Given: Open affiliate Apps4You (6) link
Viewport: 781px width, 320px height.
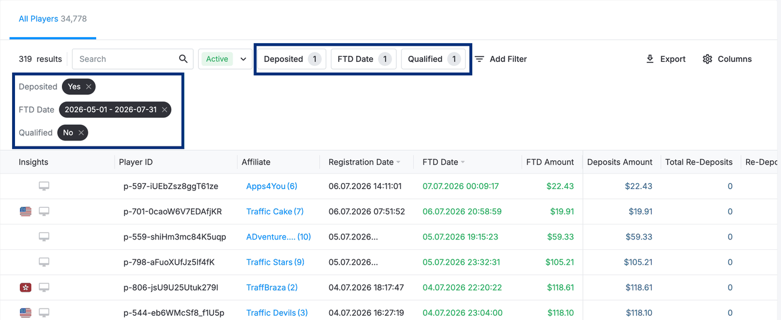Looking at the screenshot, I should coord(272,186).
